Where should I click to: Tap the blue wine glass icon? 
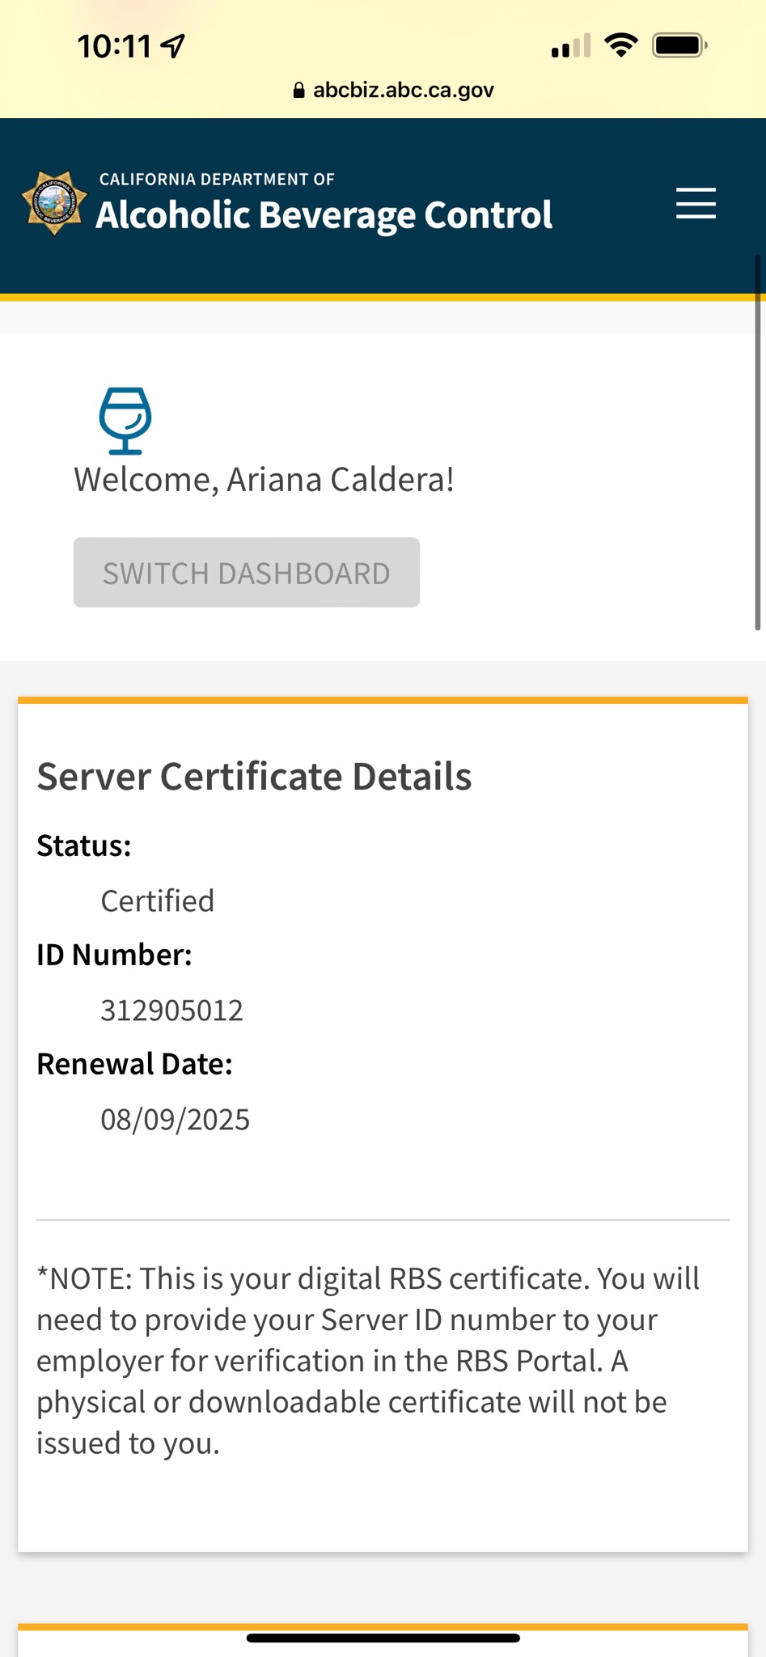[125, 420]
